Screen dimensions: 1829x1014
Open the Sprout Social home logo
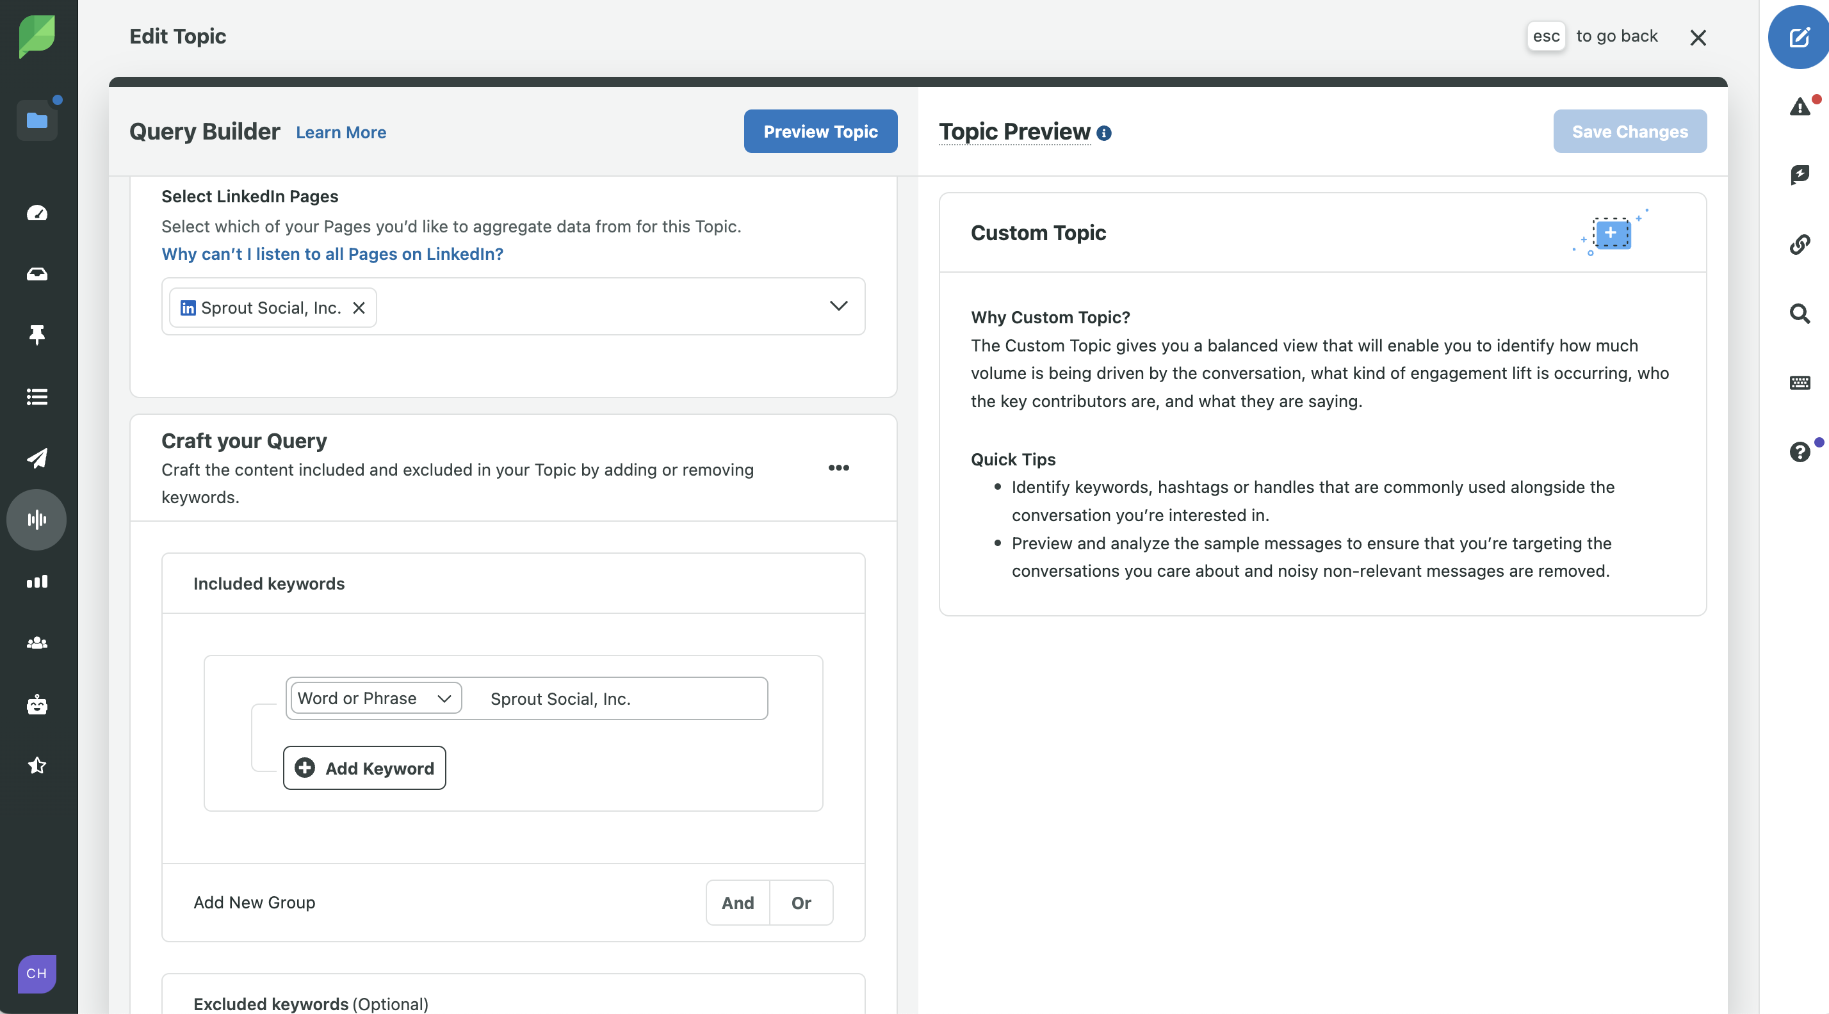pyautogui.click(x=37, y=36)
